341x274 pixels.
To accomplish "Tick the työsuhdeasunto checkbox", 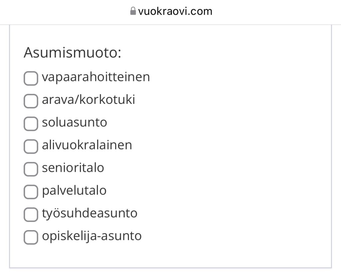I will pyautogui.click(x=31, y=214).
